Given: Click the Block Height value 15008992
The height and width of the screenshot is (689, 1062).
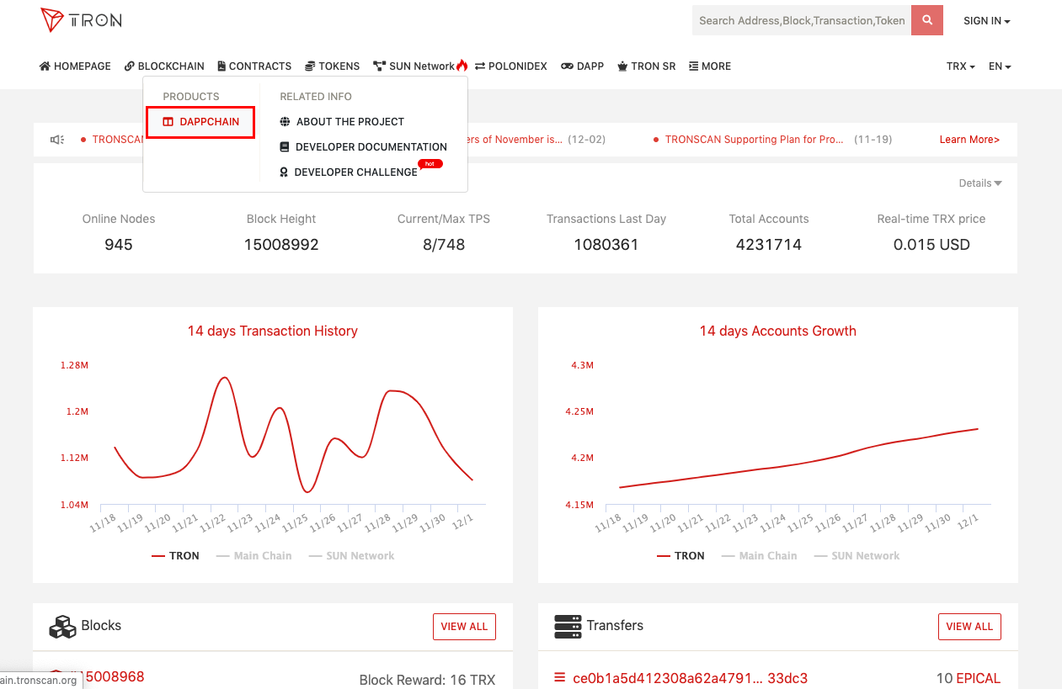Looking at the screenshot, I should click(x=281, y=245).
